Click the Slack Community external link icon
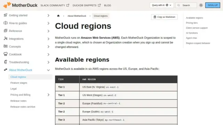Screen dimensions: 223x125 click(x=68, y=5)
